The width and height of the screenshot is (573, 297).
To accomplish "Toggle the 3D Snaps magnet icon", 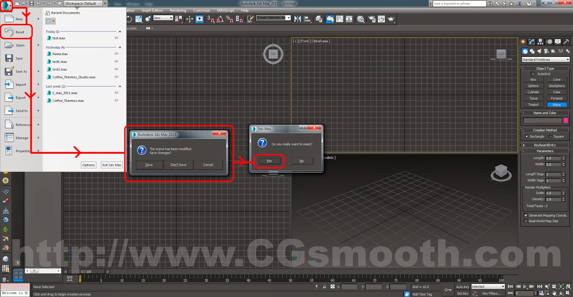I will point(211,19).
